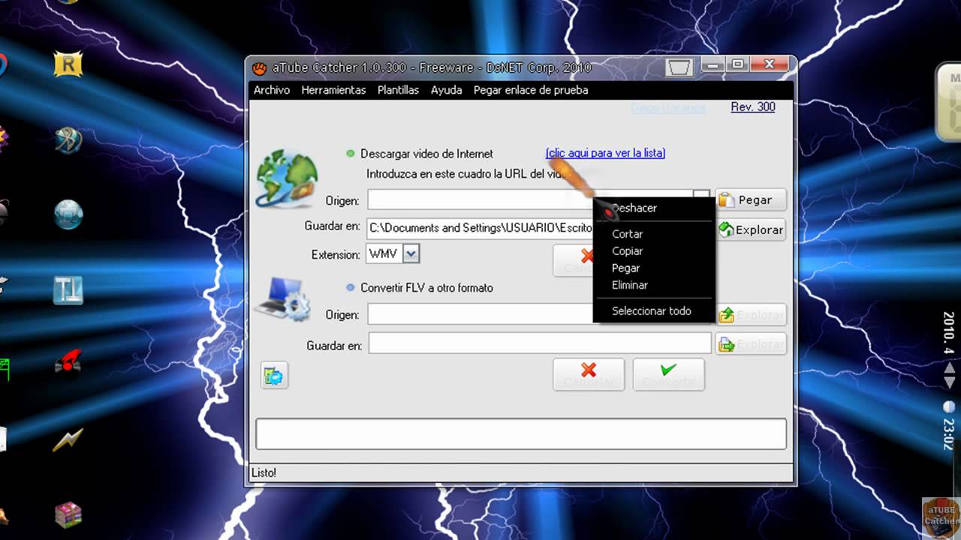
Task: Click Explorar button beside converter Guardar en
Action: tap(751, 344)
